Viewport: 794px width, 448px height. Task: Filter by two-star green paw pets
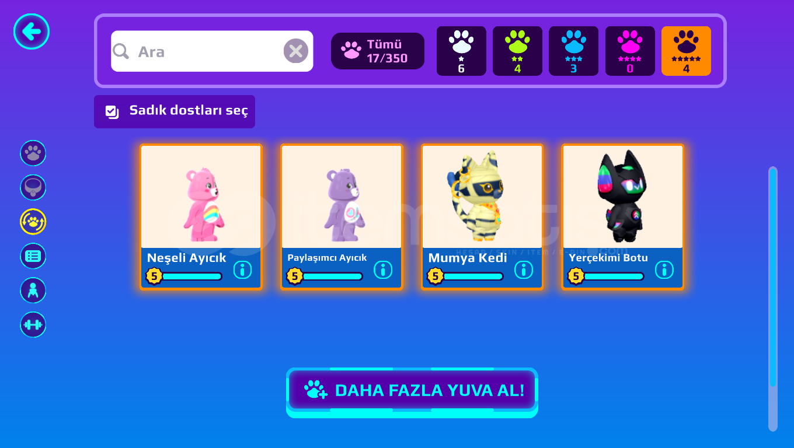[x=517, y=51]
